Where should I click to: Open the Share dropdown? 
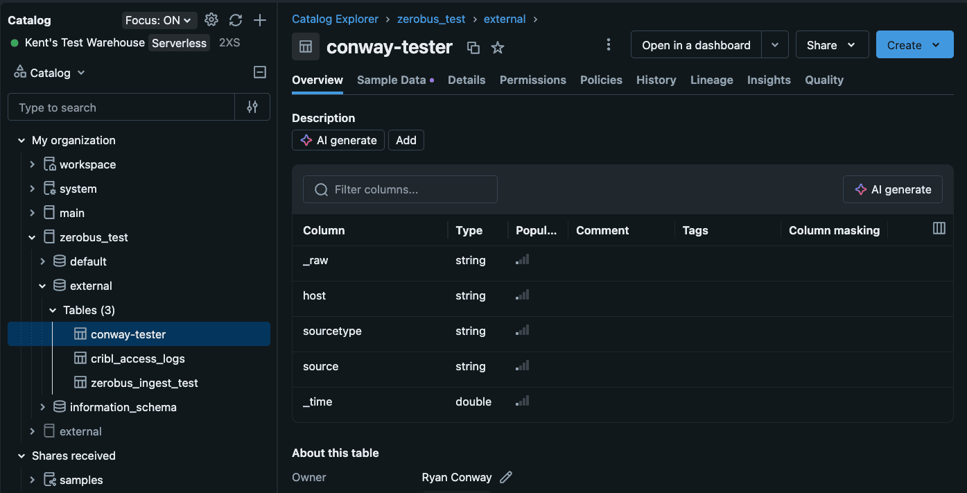[x=832, y=45]
